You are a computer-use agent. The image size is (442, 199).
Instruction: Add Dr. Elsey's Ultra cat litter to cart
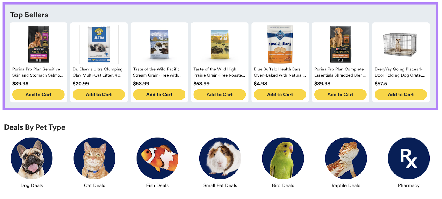tap(99, 94)
